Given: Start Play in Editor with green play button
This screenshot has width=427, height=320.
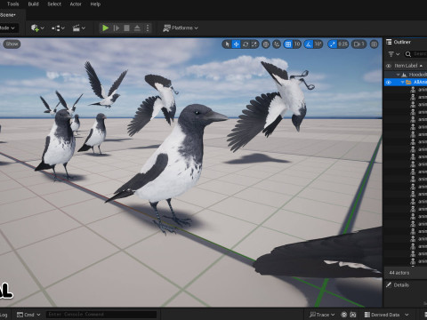Looking at the screenshot, I should click(105, 28).
